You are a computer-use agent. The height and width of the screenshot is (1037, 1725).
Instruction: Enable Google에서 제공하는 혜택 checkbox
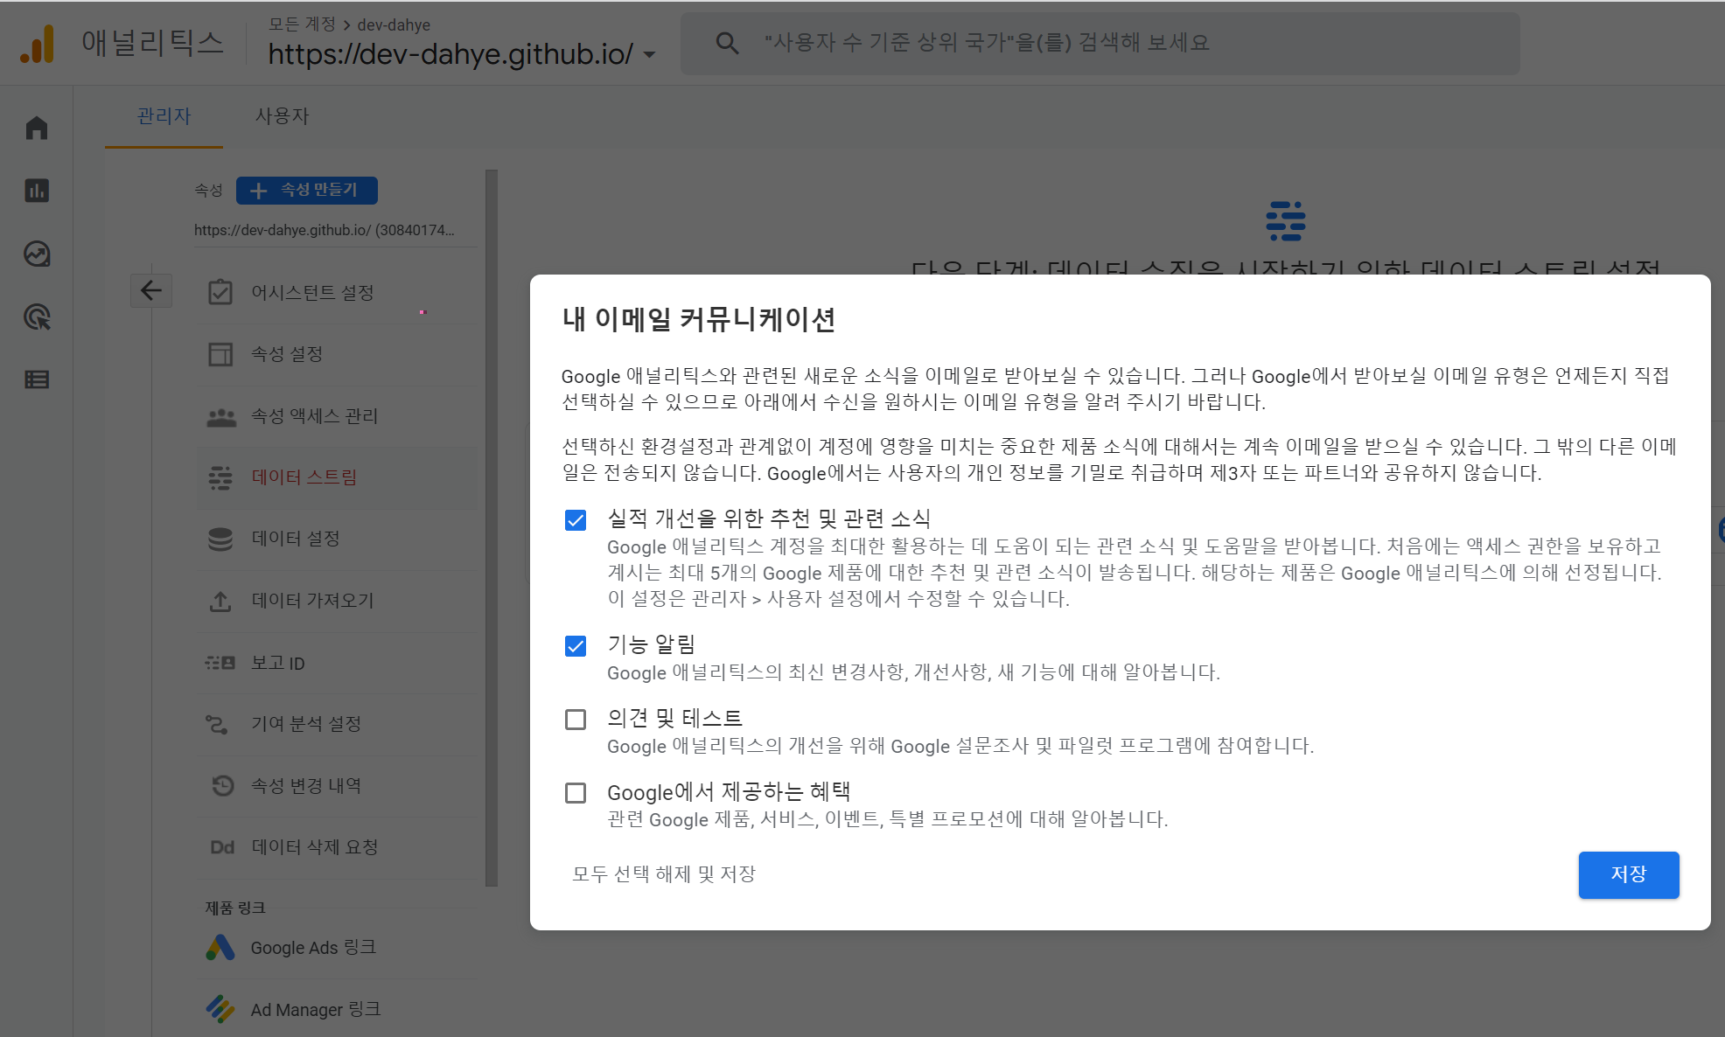[x=576, y=793]
